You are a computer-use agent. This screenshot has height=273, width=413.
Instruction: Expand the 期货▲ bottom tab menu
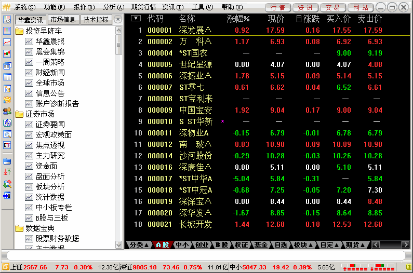tap(355, 245)
